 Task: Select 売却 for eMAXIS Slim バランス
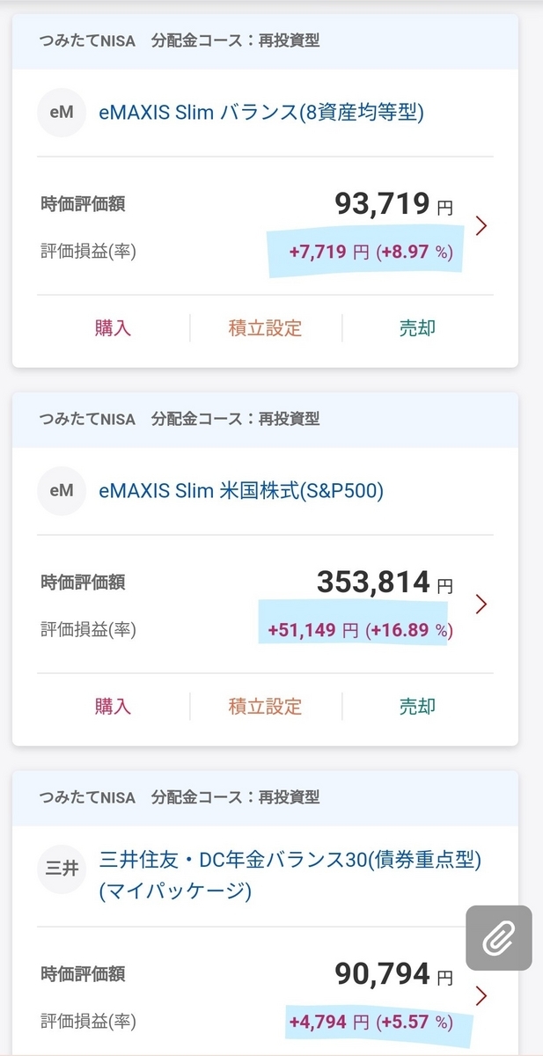417,328
